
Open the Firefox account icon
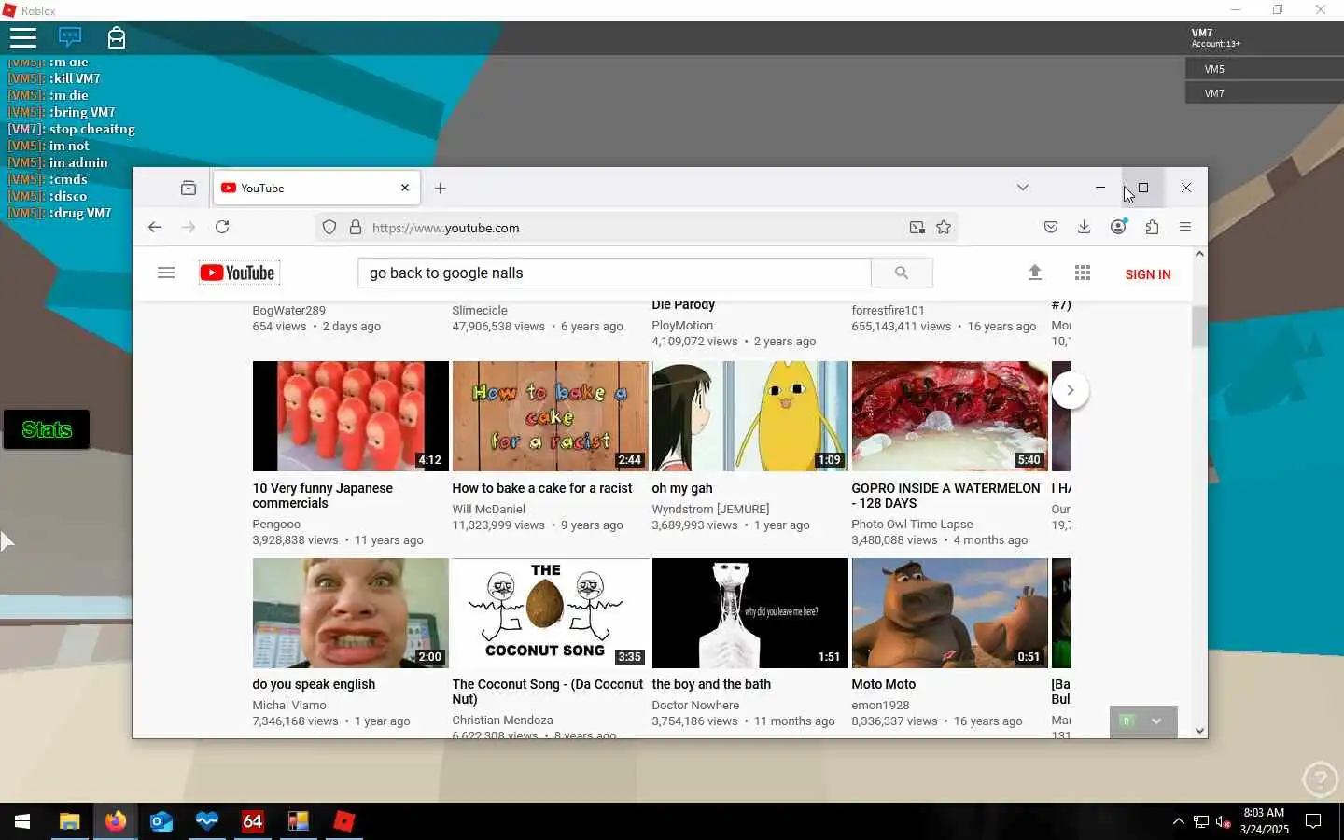point(1118,227)
